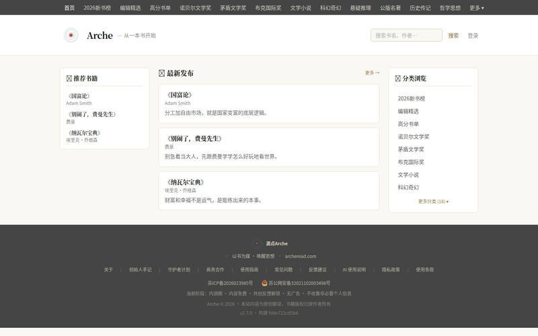538x336 pixels.
Task: Click the Adam Smith author text in 最新发布
Action: click(x=178, y=103)
